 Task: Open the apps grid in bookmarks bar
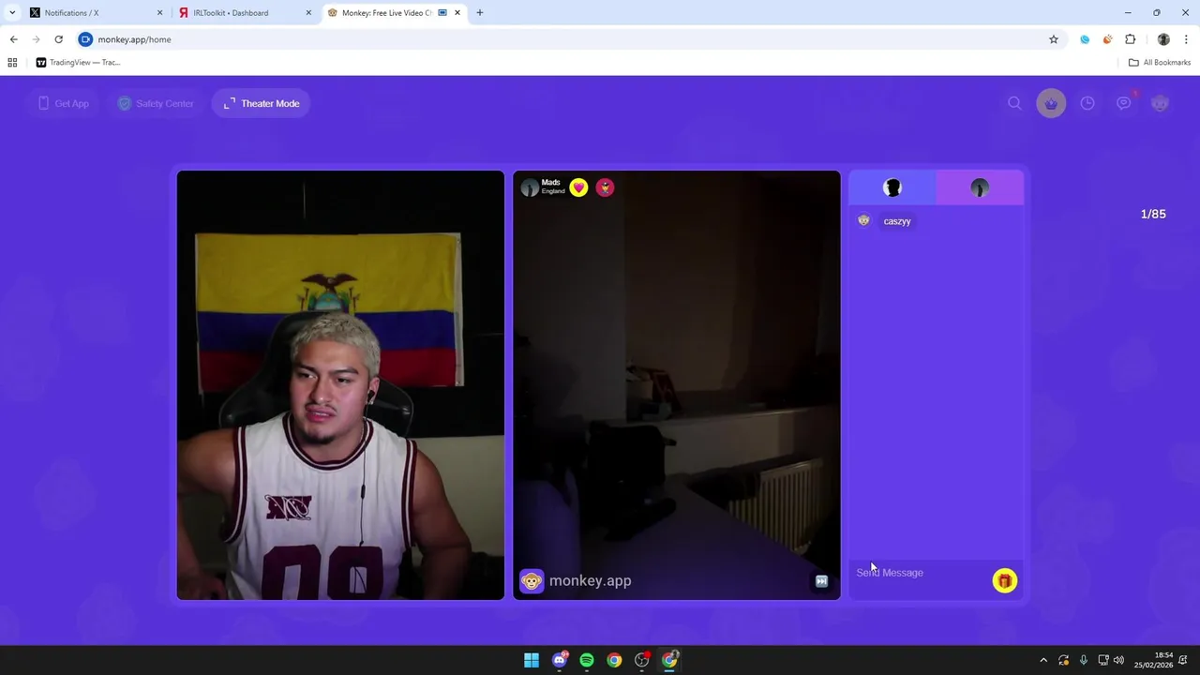(x=12, y=63)
